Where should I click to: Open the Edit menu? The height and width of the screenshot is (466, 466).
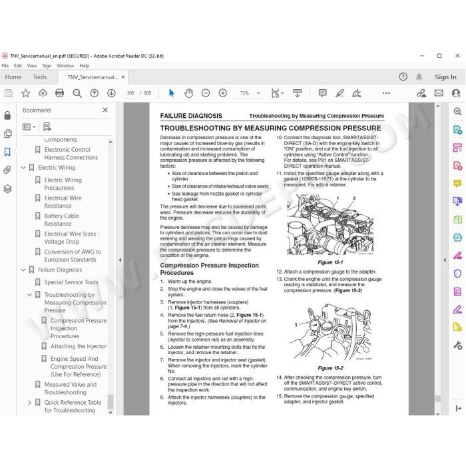tap(18, 66)
